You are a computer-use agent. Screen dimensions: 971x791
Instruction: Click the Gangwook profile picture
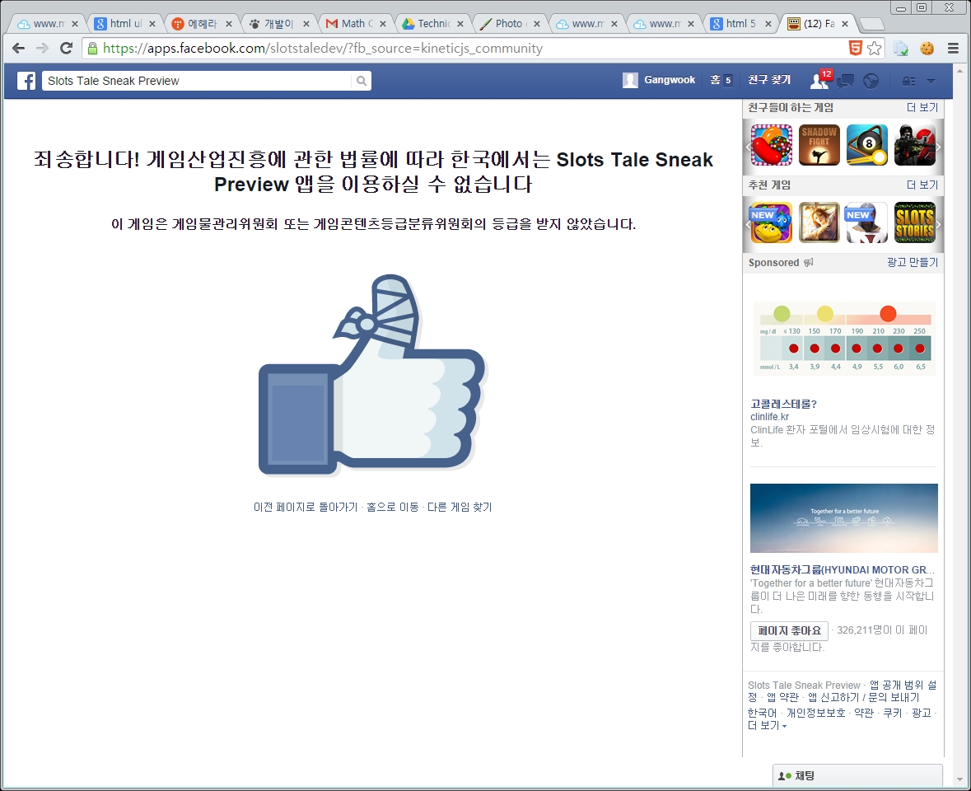[x=630, y=80]
